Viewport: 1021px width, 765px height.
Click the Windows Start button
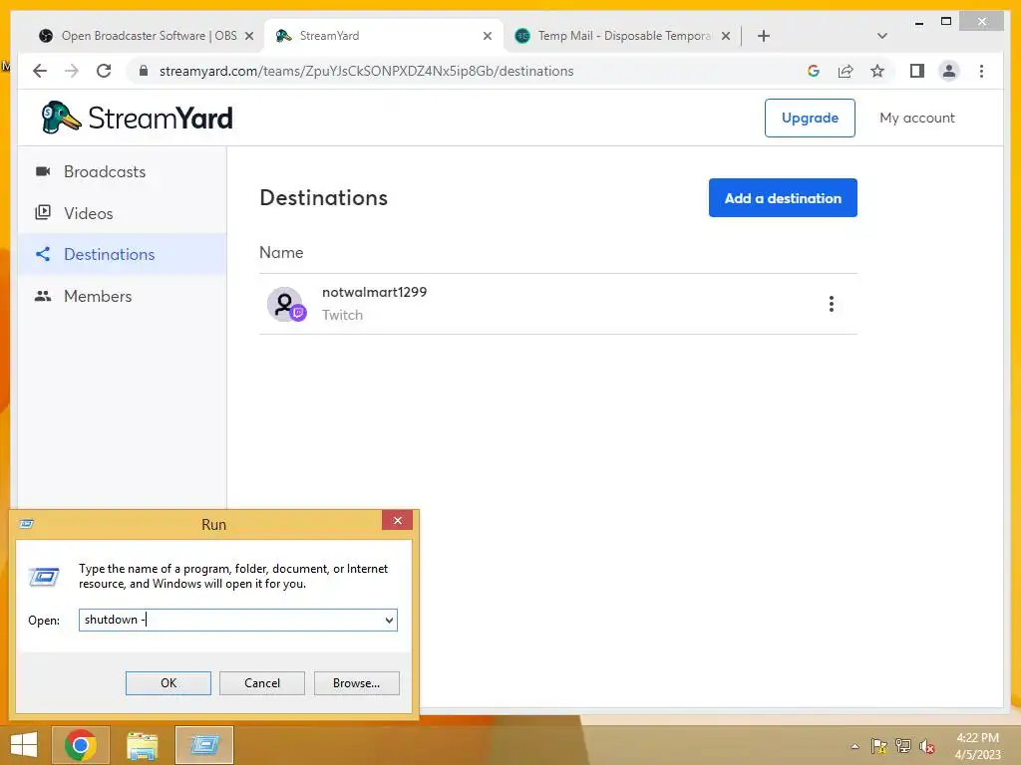pos(24,745)
